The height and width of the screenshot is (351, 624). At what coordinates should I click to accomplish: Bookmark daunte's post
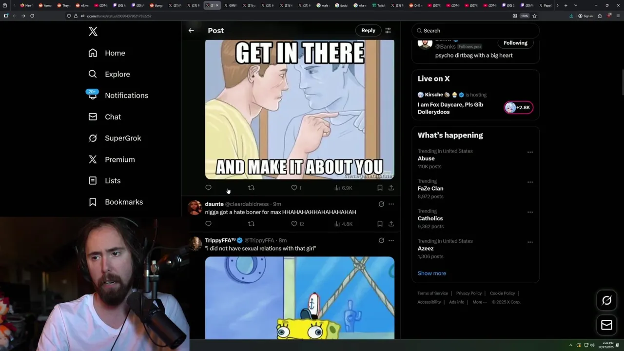point(380,224)
